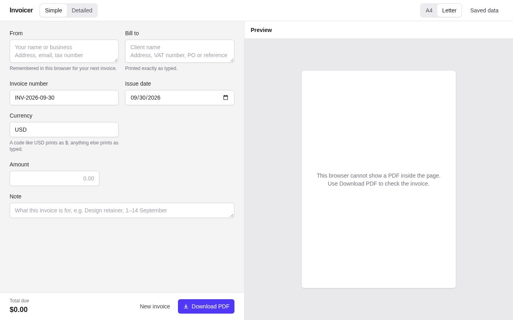Click 'Printed exactly as typed.' hint
This screenshot has width=513, height=320.
pos(151,68)
